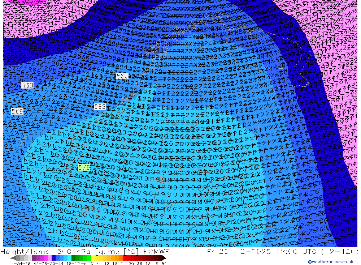Open the weatheronline.co.uk copyright link
The image size is (361, 265).
330,262
